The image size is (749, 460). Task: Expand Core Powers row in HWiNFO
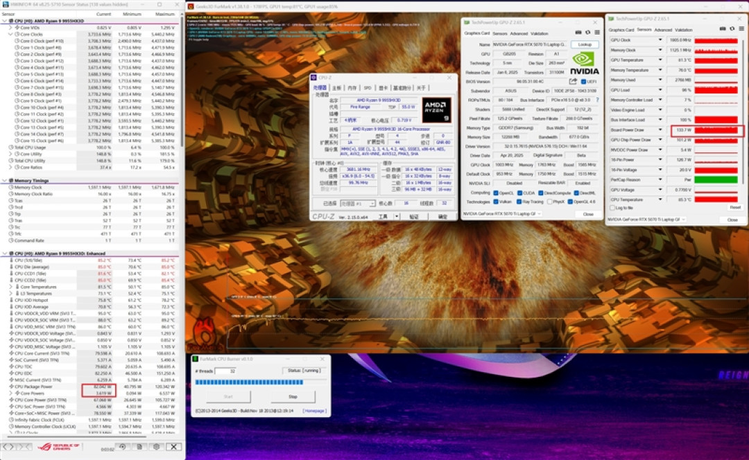[12, 393]
